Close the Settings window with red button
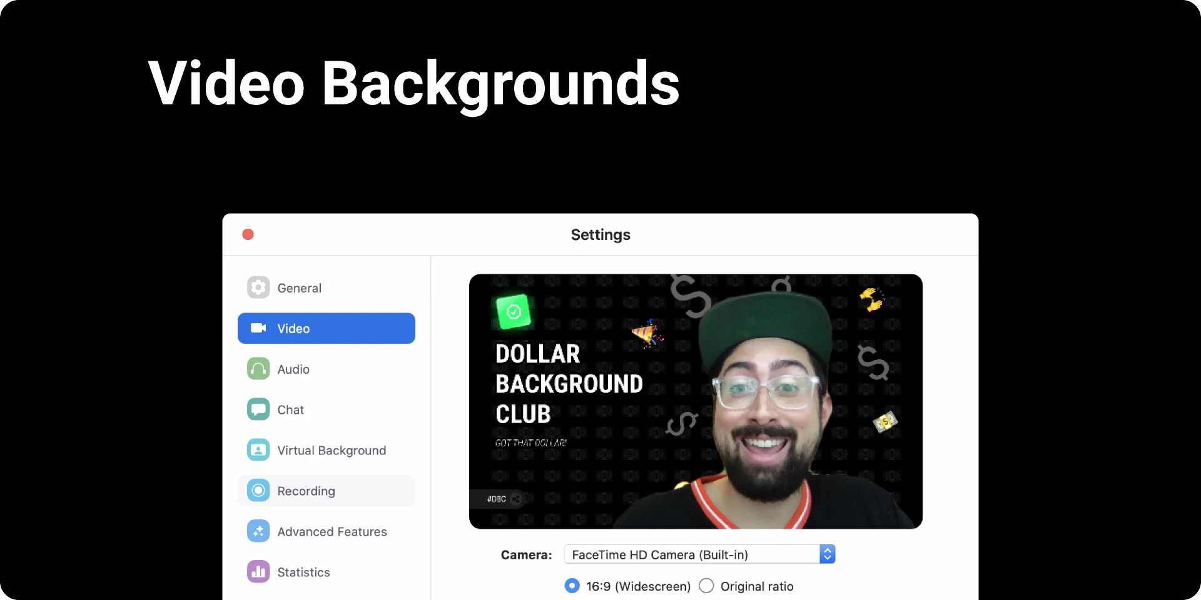The image size is (1201, 600). tap(248, 234)
